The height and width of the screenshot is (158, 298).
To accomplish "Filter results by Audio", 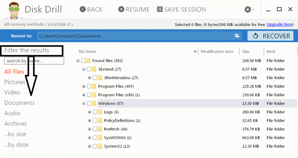I will (12, 113).
